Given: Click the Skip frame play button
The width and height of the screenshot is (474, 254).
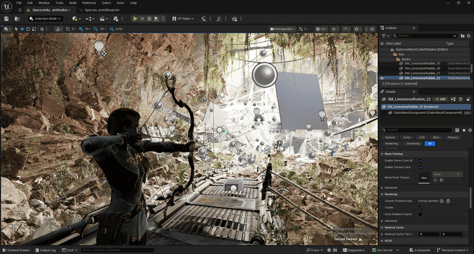Looking at the screenshot, I should point(142,19).
